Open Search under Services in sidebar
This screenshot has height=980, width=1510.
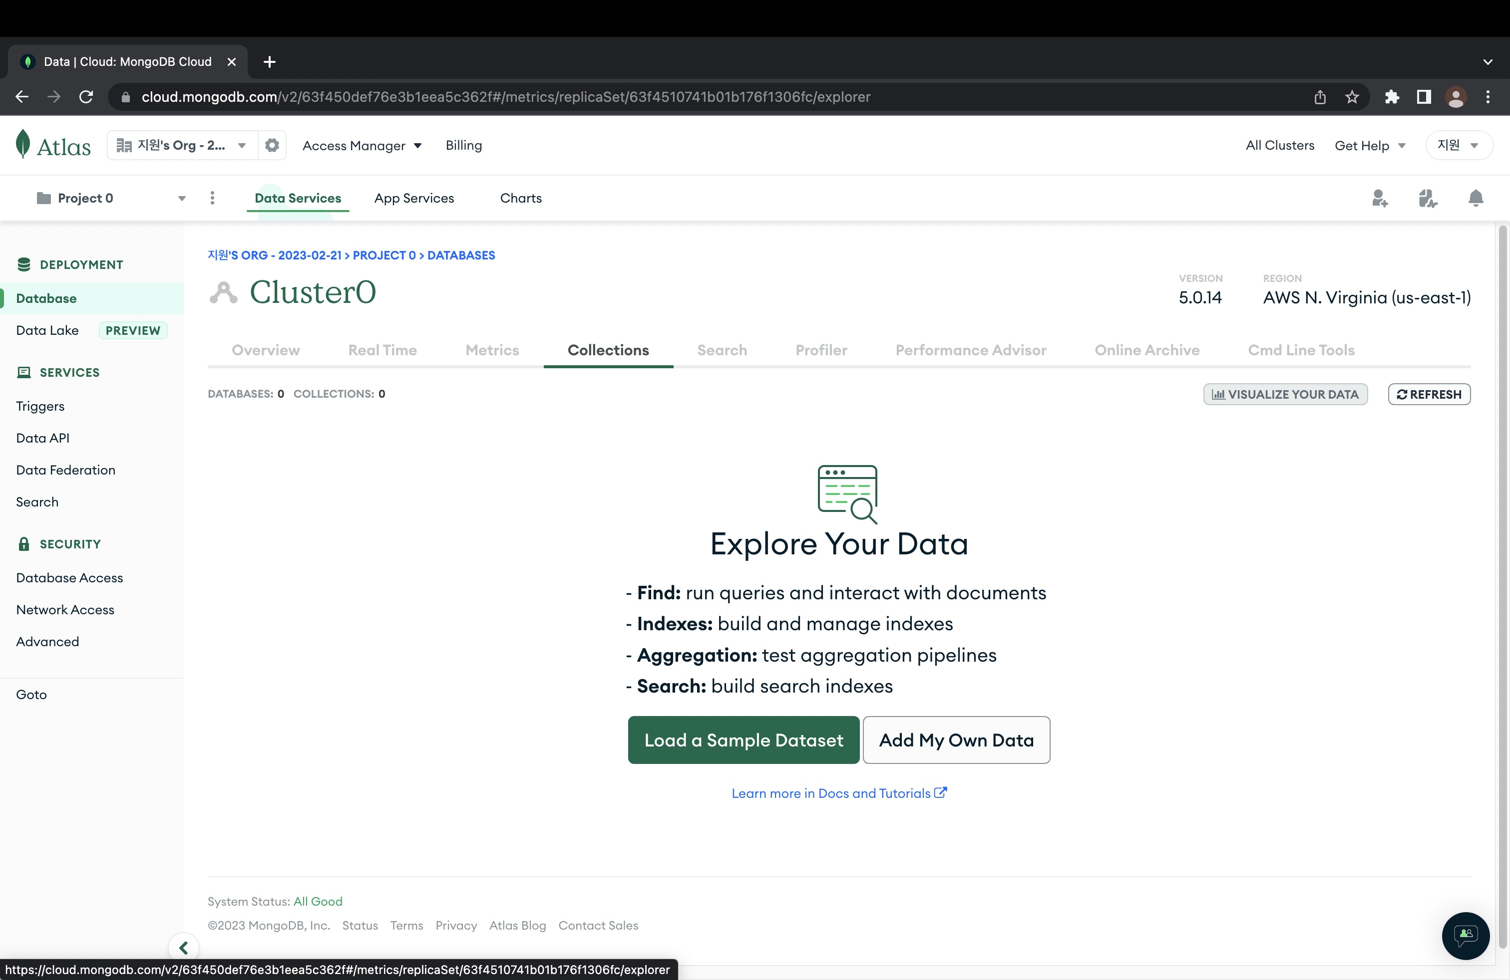click(37, 502)
